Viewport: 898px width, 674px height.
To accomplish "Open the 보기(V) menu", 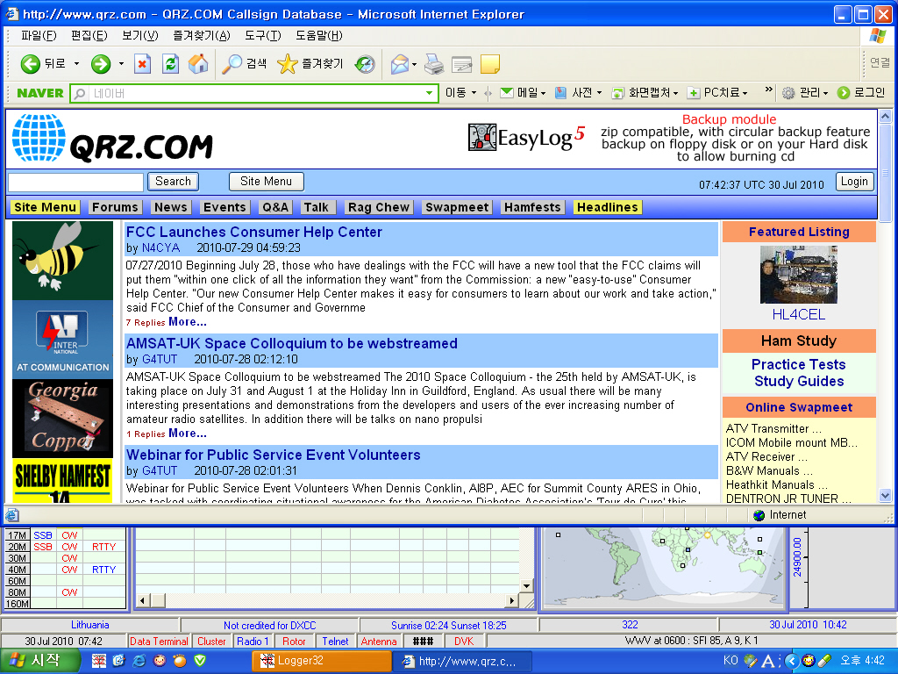I will [x=139, y=35].
